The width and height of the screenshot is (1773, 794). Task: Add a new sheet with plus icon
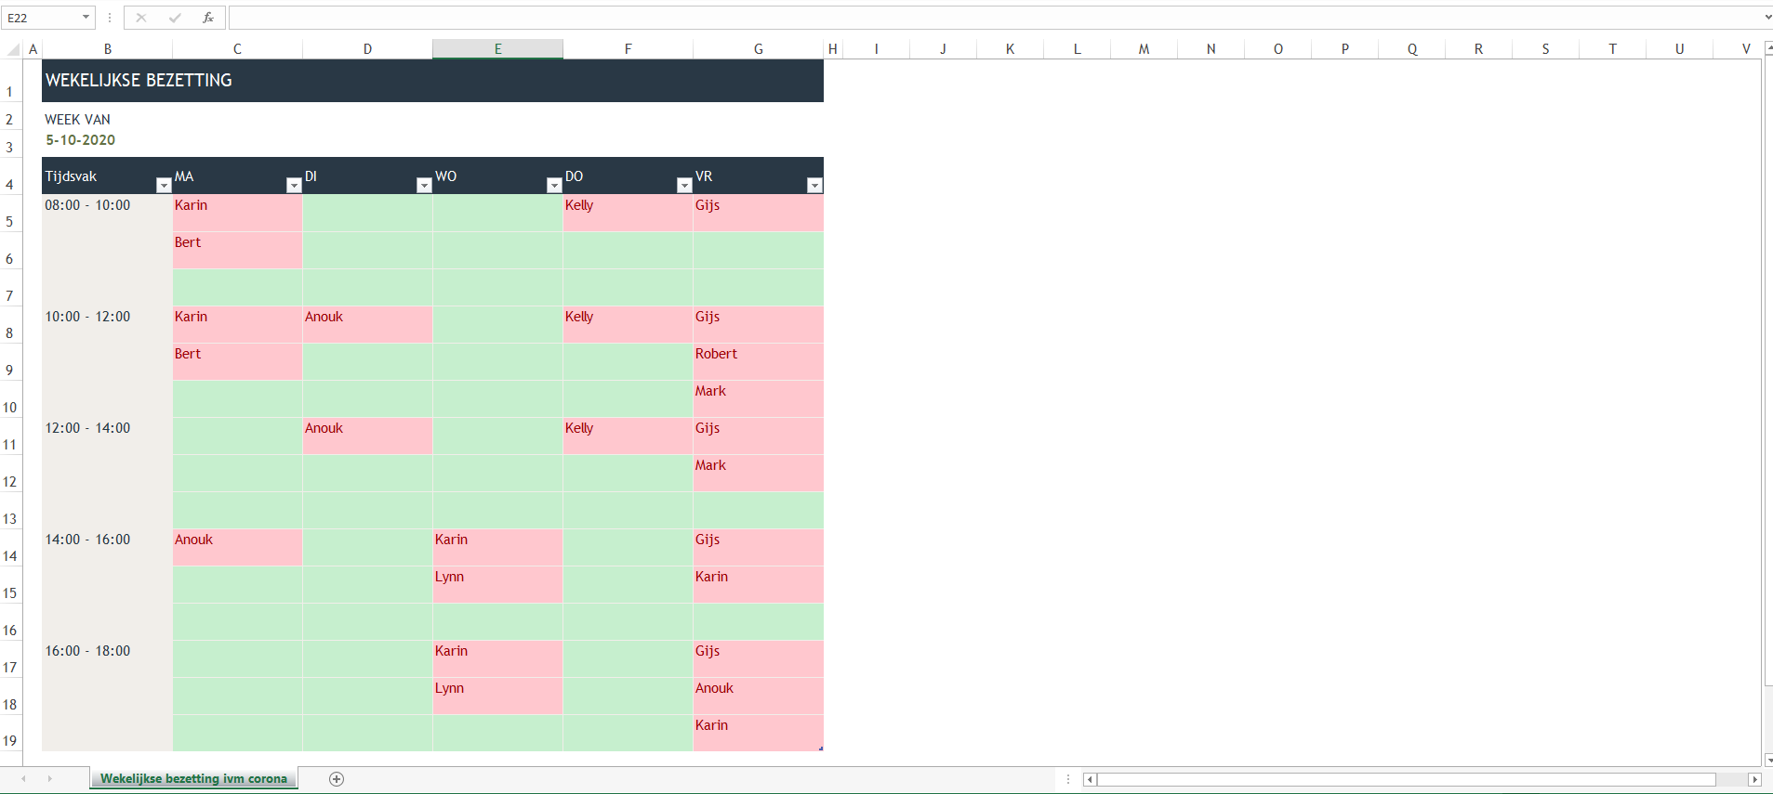coord(337,779)
